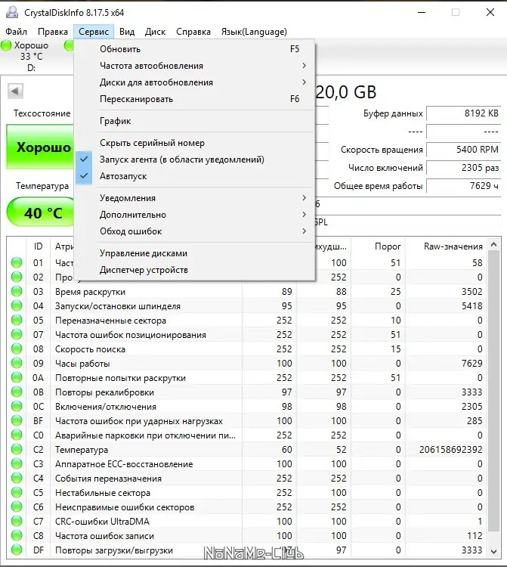Image resolution: width=507 pixels, height=567 pixels.
Task: Click status circle in row 04 Запуски/остановки шпинделя
Action: (17, 306)
